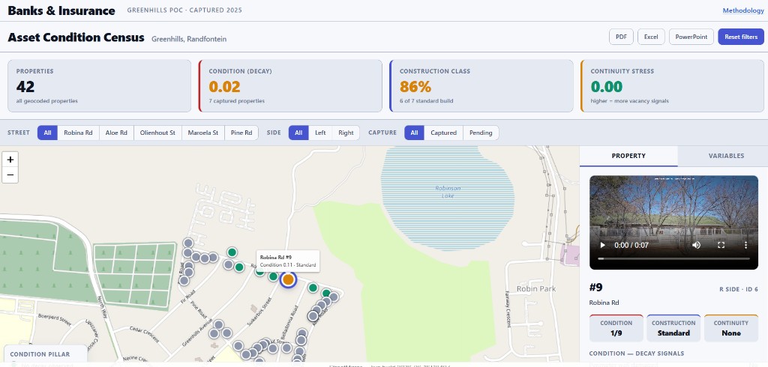Viewport: 768px width, 367px height.
Task: Set side filter to Left
Action: point(320,133)
